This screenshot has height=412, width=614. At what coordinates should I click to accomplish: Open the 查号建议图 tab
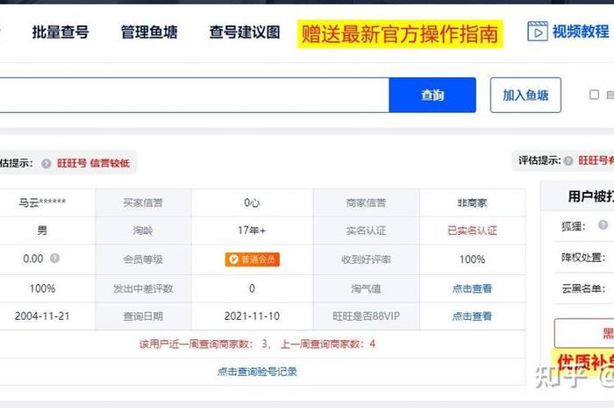(245, 32)
